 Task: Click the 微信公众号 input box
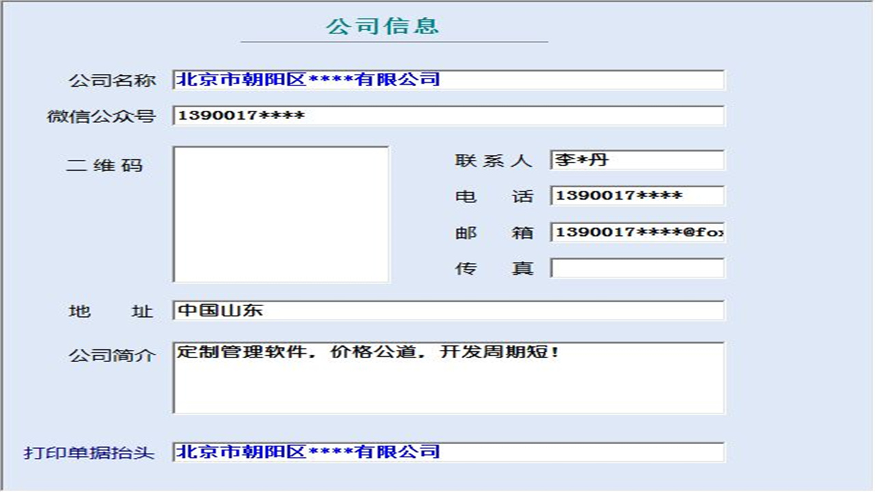coord(448,116)
